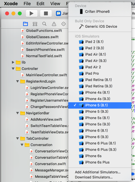Viewport: 135px width, 182px height.
Task: Choose iPad Retina (9.3) simulator
Action: (x=100, y=86)
